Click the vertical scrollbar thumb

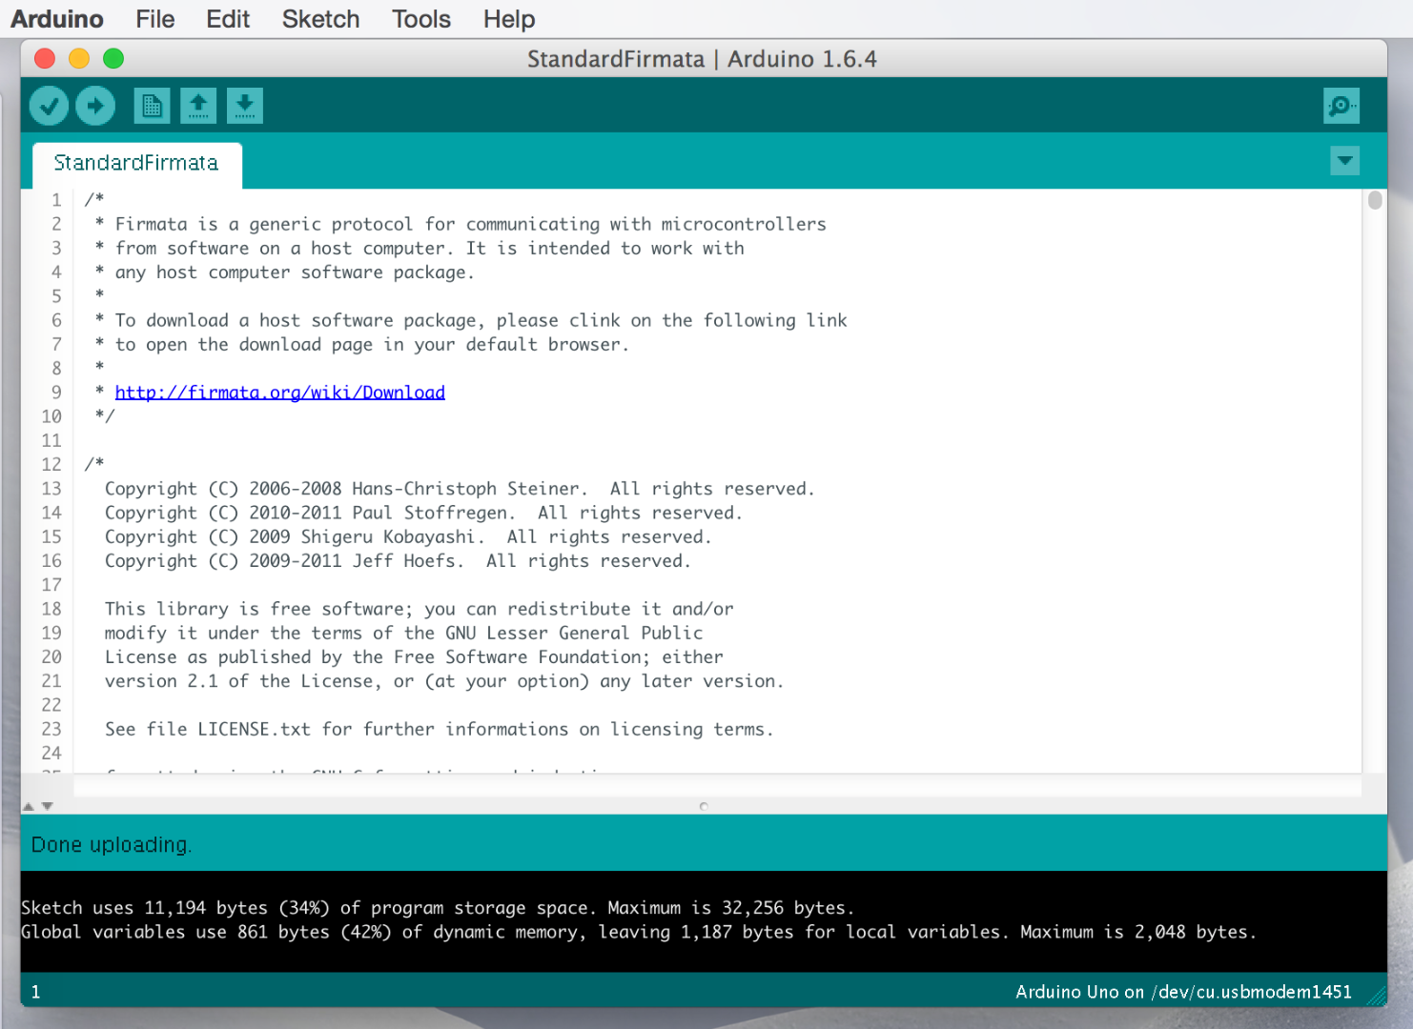[1376, 200]
